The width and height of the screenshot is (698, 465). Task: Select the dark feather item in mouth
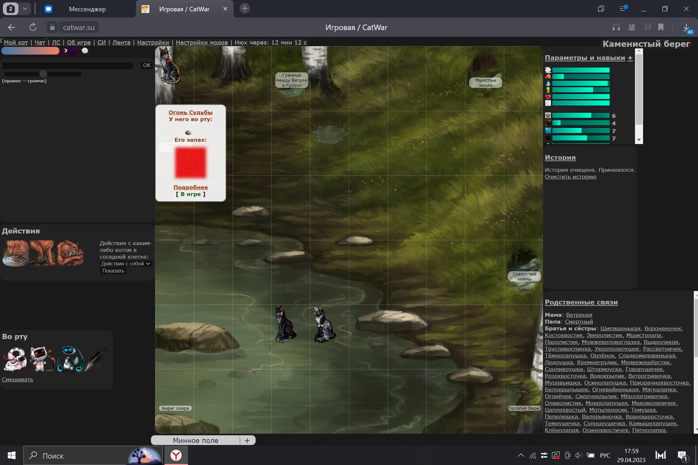[97, 359]
